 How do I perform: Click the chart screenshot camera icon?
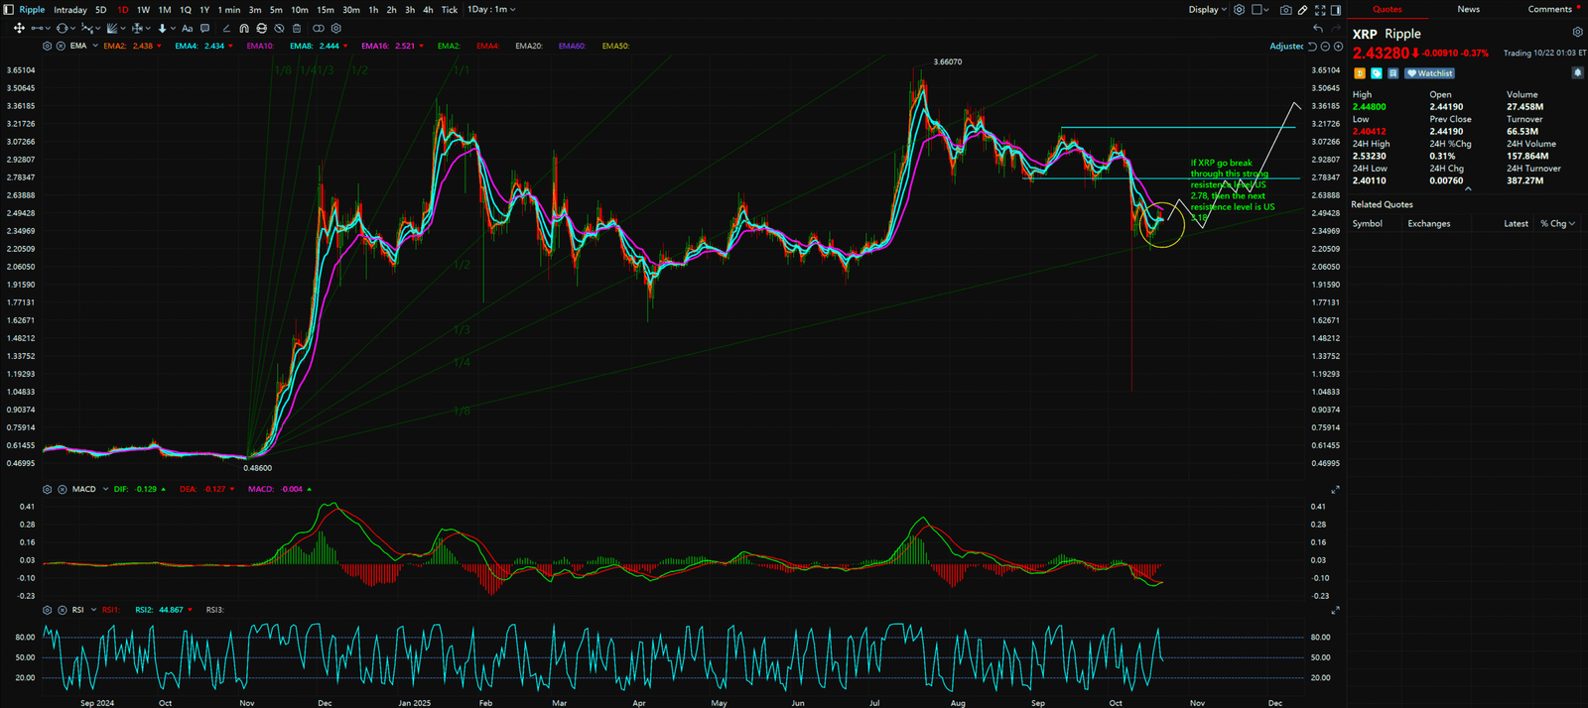click(x=1286, y=10)
